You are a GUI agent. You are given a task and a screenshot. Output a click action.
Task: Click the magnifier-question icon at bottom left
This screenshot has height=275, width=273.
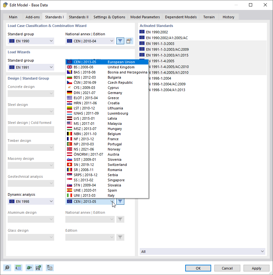pyautogui.click(x=6, y=268)
